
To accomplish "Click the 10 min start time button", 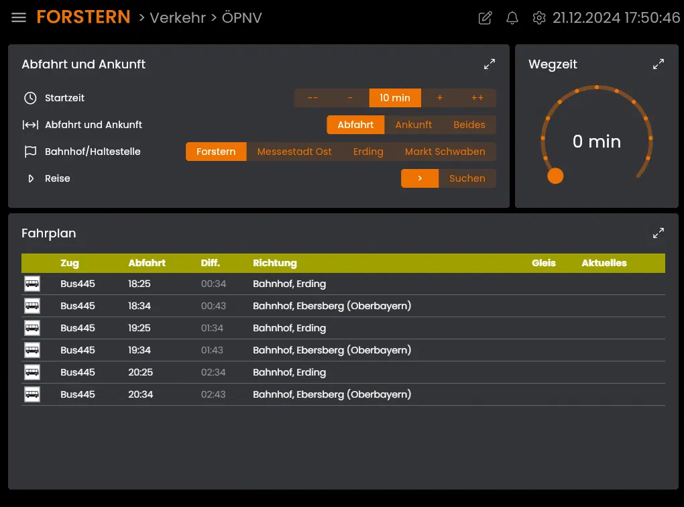I will (395, 98).
